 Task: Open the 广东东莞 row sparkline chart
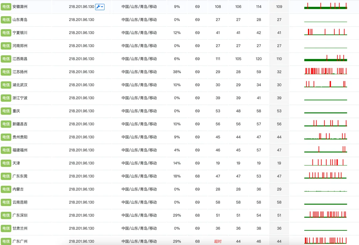tap(326, 175)
